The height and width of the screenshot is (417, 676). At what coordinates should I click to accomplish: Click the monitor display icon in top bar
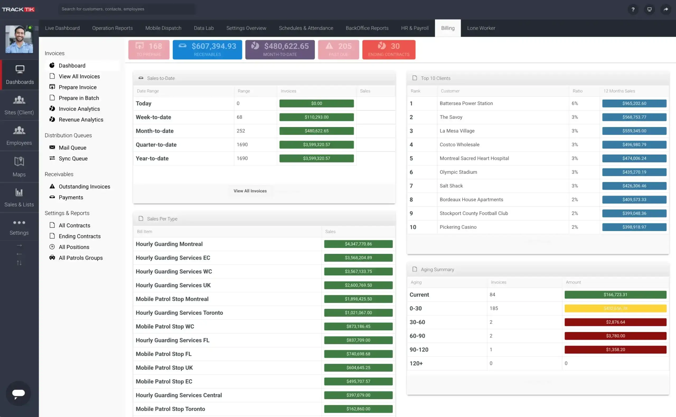click(649, 9)
